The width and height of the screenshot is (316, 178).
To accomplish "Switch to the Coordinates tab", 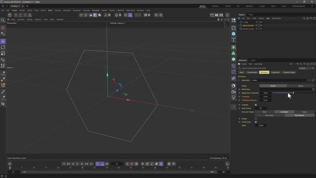I will point(252,72).
